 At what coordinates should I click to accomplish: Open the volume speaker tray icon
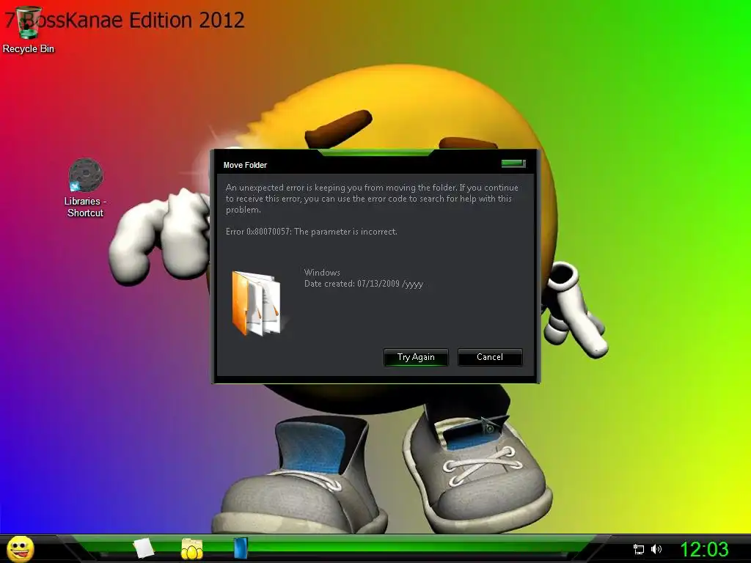pyautogui.click(x=656, y=549)
